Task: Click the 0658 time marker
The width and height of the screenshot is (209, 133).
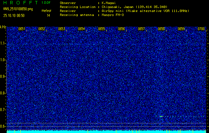Action: 161,29
